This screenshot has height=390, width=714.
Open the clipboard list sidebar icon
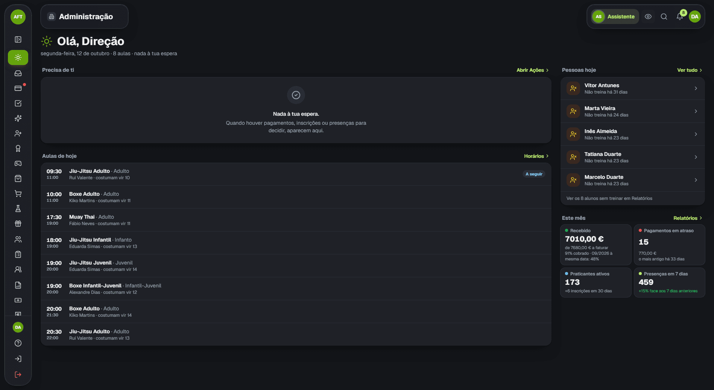click(18, 254)
